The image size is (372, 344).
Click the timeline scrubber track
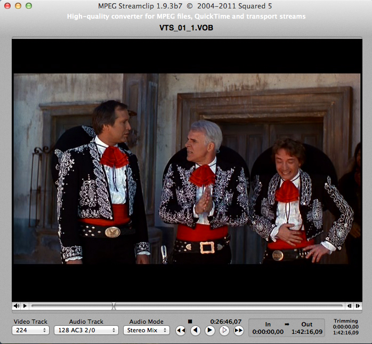tap(187, 306)
